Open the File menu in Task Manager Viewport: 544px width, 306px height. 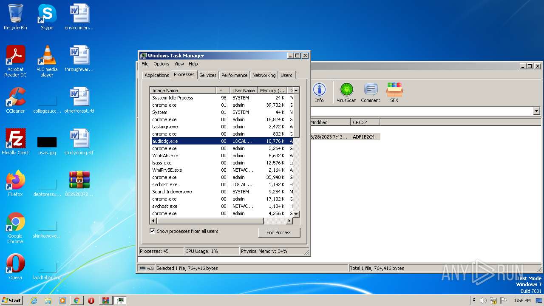click(x=145, y=64)
